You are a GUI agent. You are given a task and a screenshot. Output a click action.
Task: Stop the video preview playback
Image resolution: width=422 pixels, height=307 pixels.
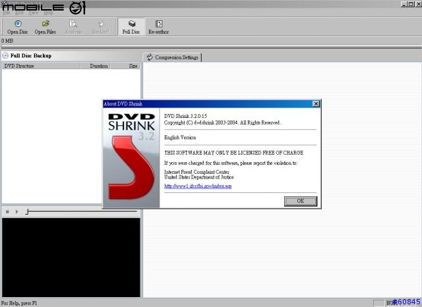7,212
